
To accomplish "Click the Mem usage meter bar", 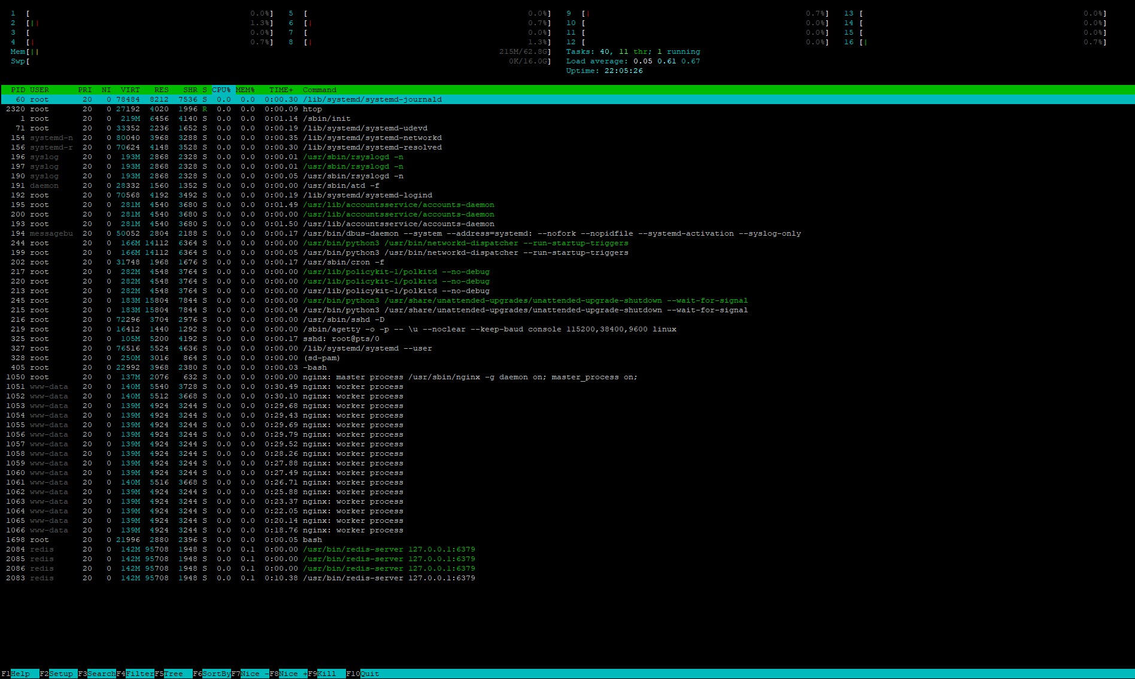I will point(281,51).
